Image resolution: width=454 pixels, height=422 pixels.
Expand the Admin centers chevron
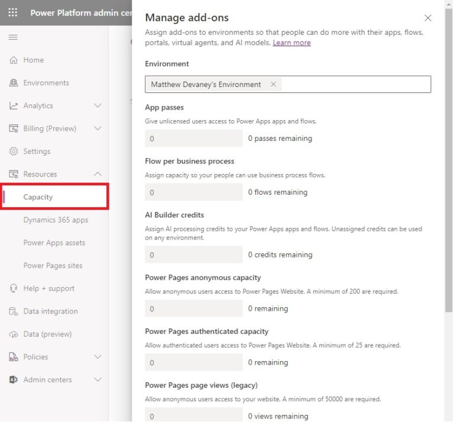click(98, 380)
